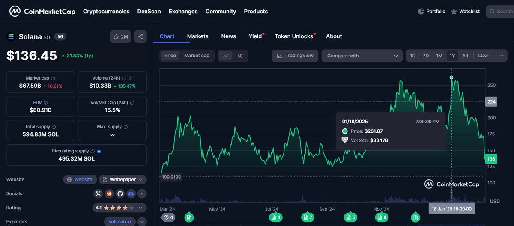This screenshot has height=226, width=514.
Task: Set chart range to 1M
Action: pyautogui.click(x=439, y=56)
